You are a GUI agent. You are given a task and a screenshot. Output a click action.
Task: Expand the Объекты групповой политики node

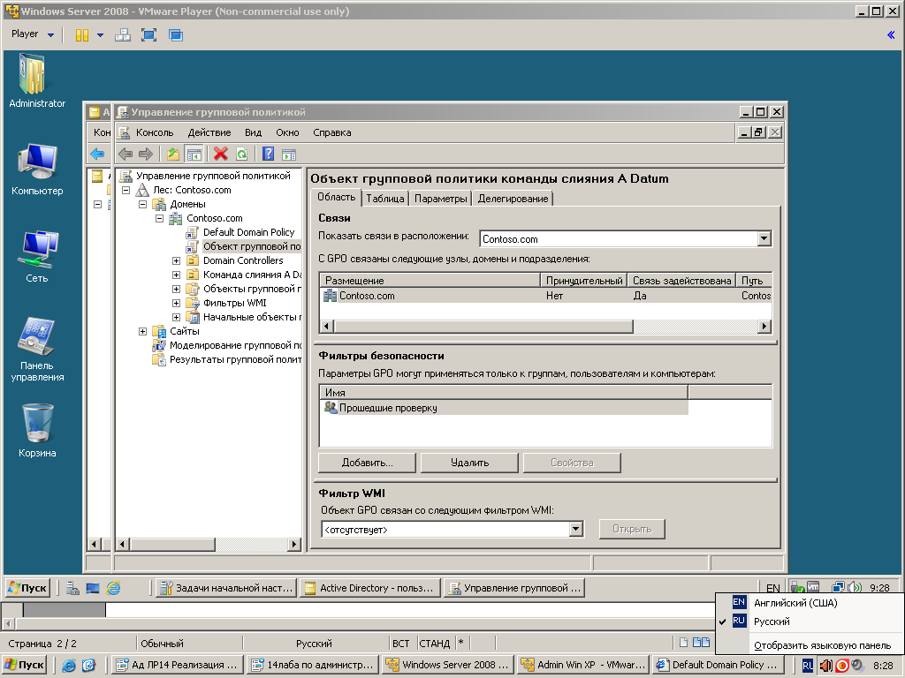177,289
